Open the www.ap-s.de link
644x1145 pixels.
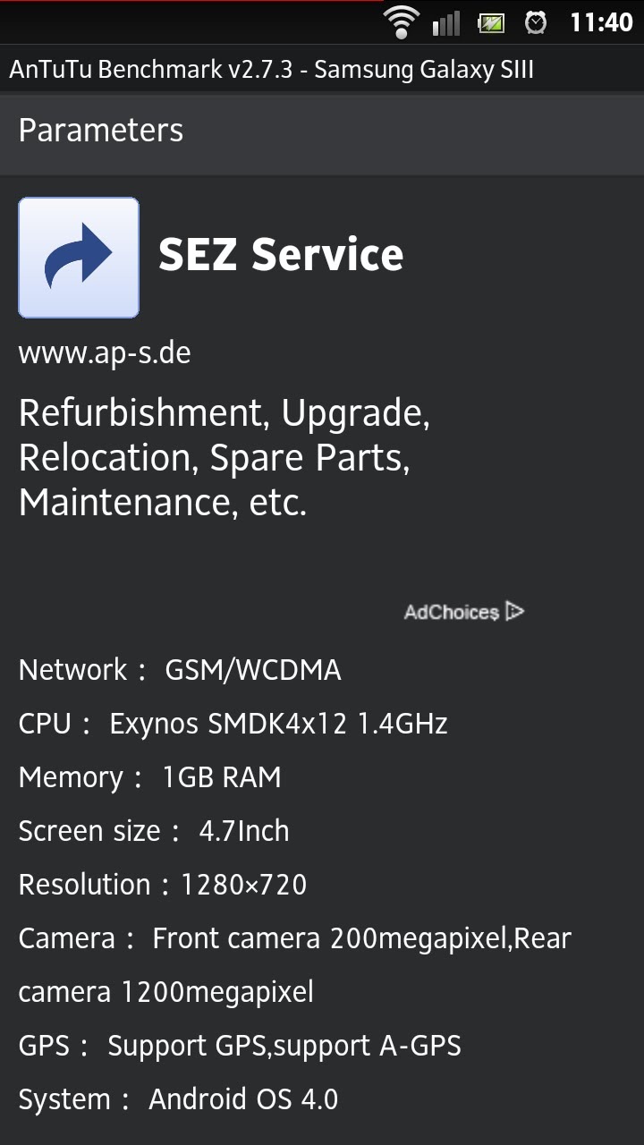105,353
